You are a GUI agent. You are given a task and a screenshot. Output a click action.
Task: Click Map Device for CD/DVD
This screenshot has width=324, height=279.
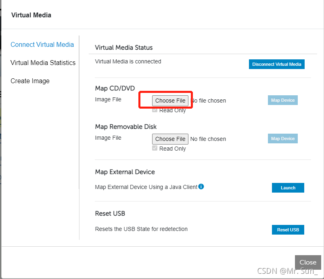pos(283,100)
